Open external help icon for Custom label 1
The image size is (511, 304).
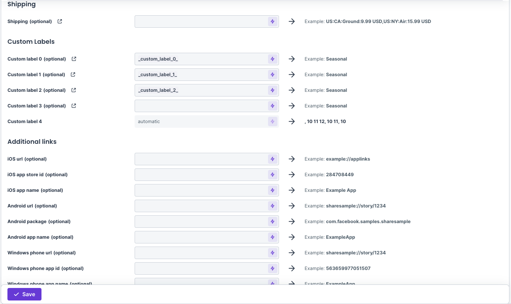coord(73,75)
